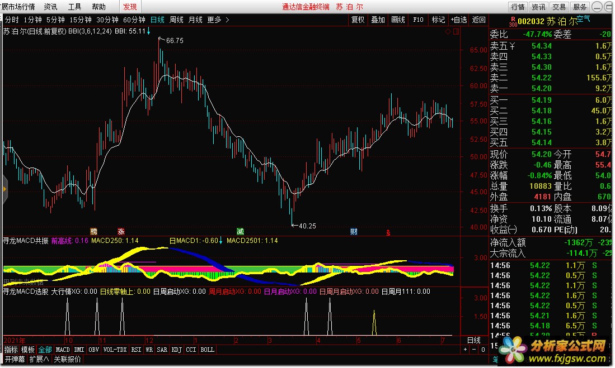
Task: Select the 分时 timeframe tab
Action: point(12,20)
